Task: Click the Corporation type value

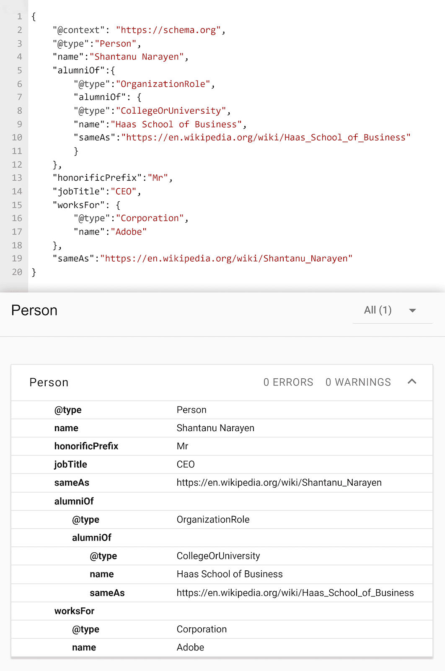Action: tap(202, 629)
